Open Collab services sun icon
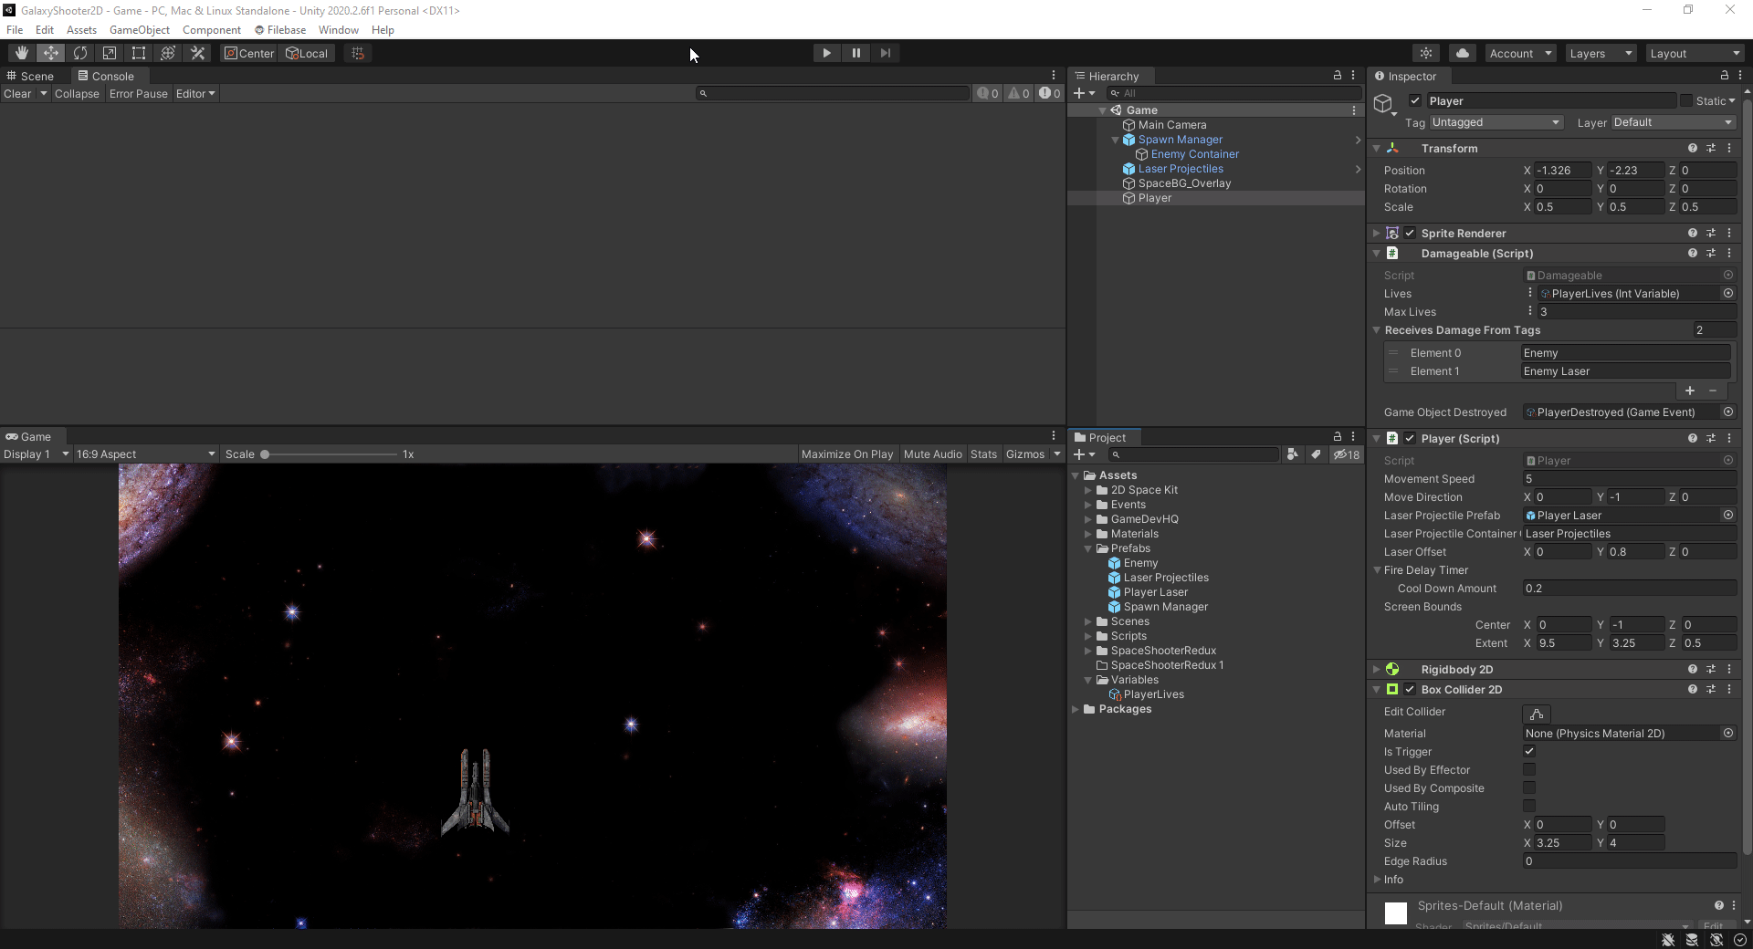Image resolution: width=1753 pixels, height=949 pixels. pos(1426,53)
